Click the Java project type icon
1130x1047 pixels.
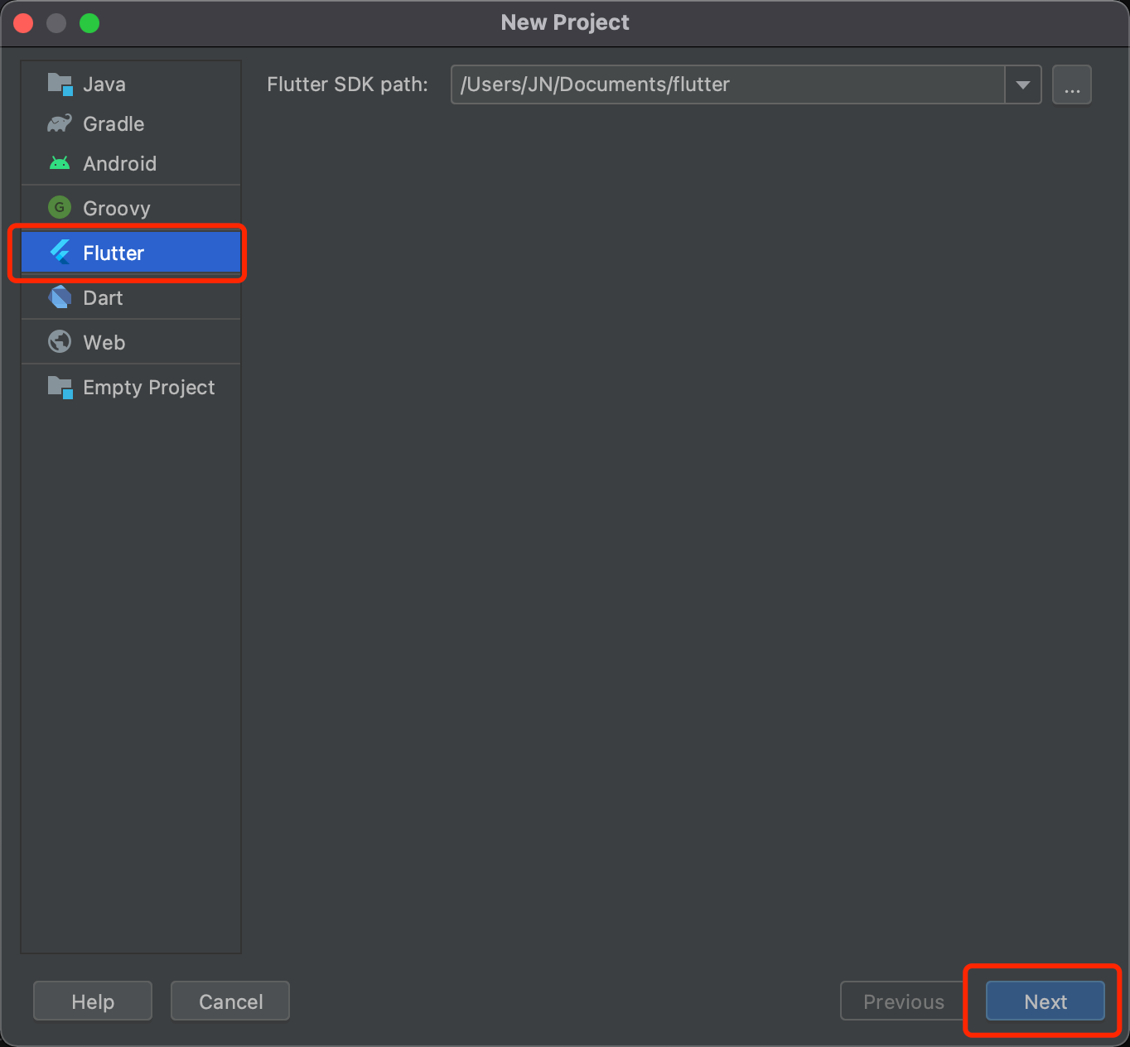click(60, 84)
